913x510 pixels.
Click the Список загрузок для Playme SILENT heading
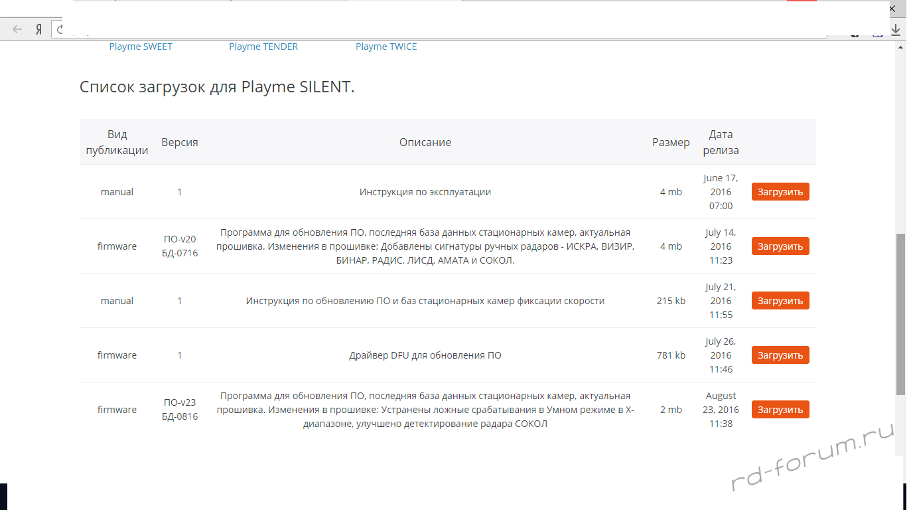(217, 87)
